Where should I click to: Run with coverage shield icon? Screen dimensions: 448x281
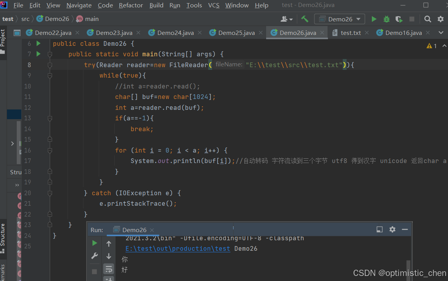(399, 19)
